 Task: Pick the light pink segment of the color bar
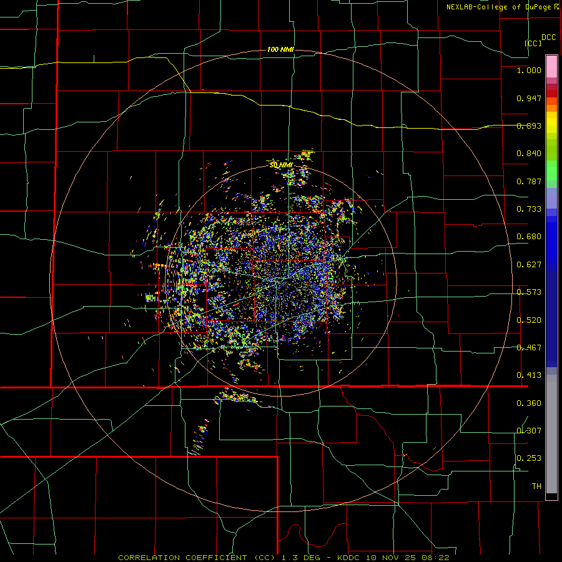[x=551, y=66]
